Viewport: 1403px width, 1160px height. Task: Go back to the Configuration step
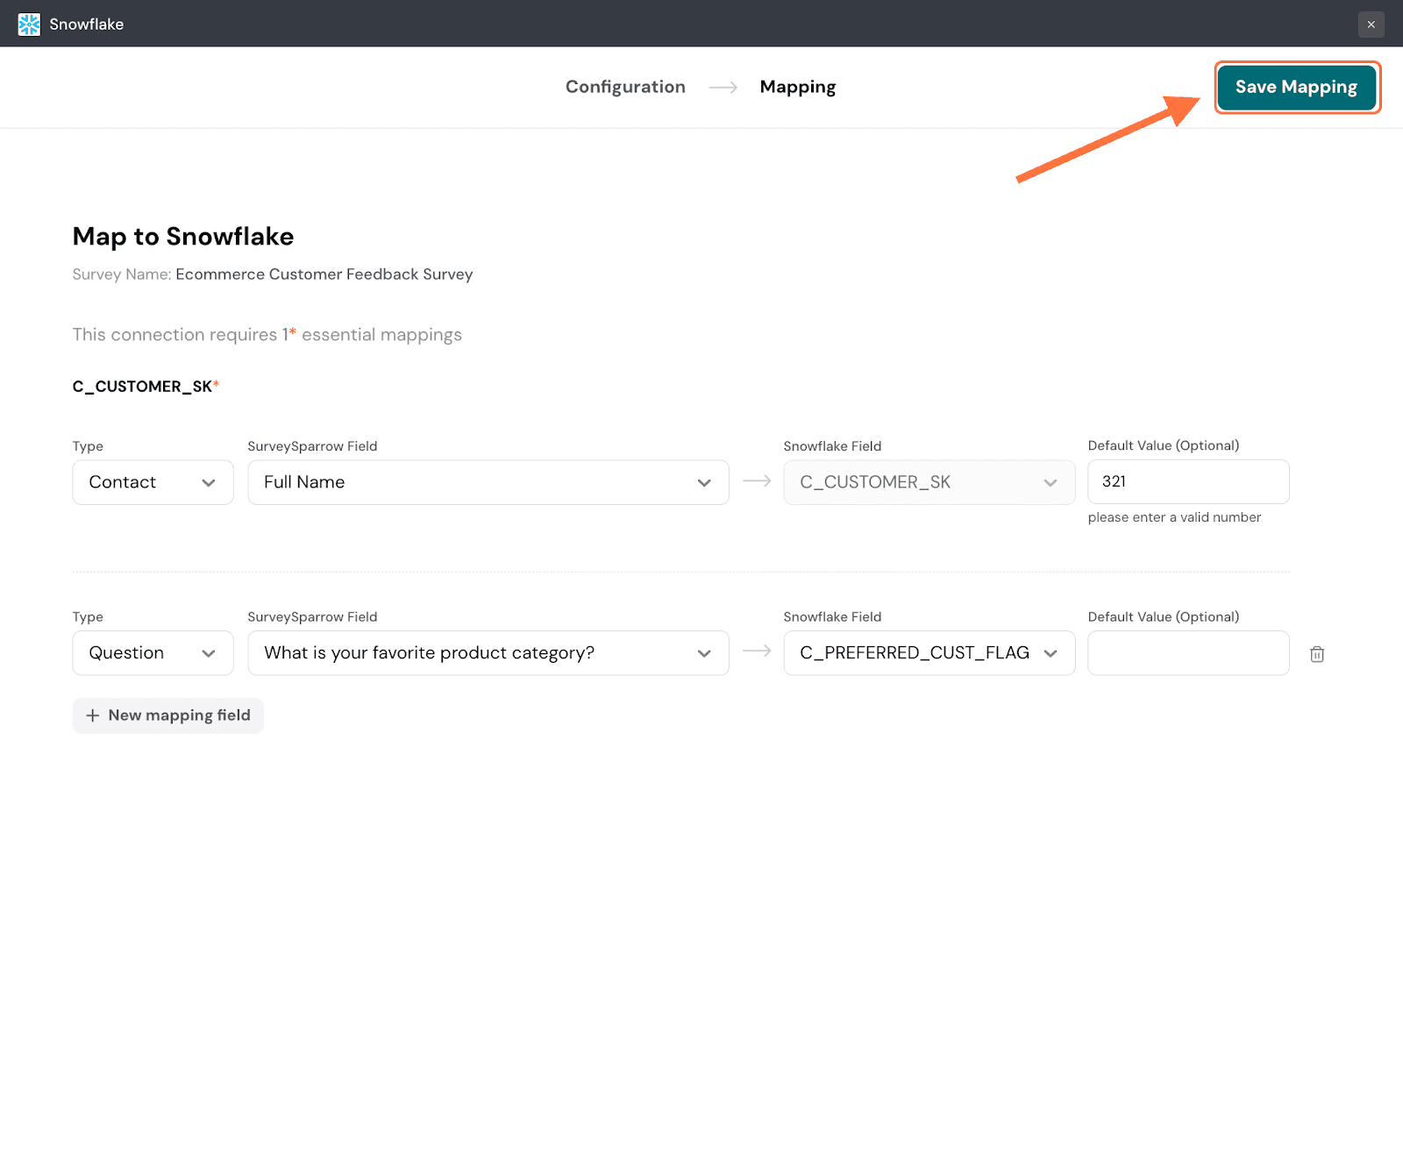pyautogui.click(x=625, y=87)
